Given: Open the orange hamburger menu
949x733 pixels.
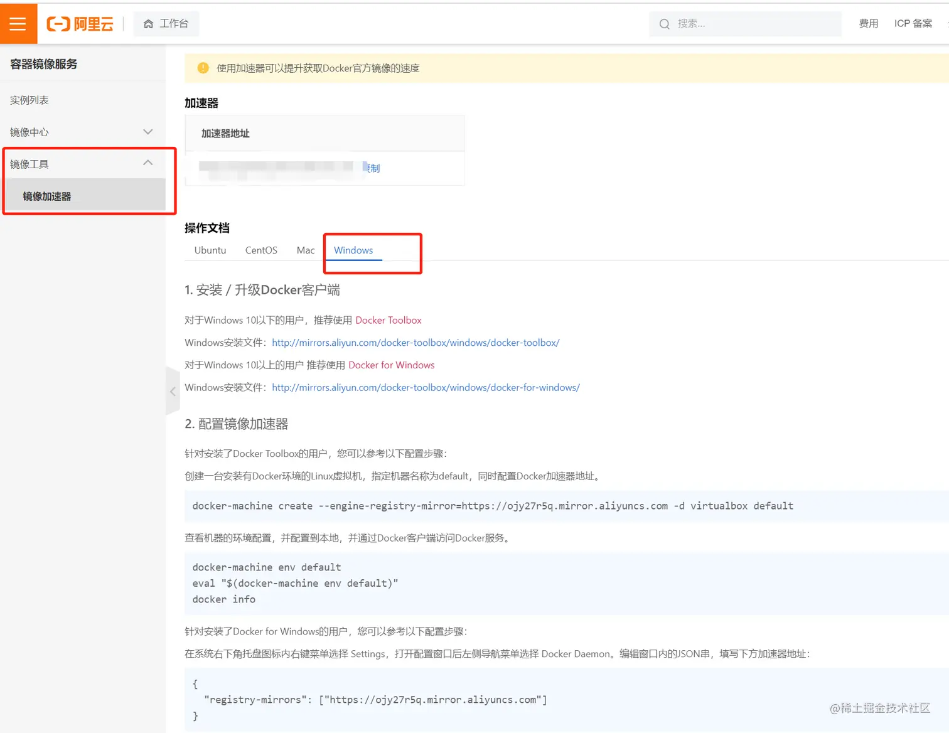Looking at the screenshot, I should tap(18, 24).
